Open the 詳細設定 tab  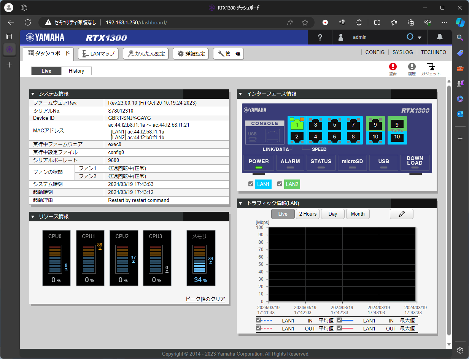[191, 54]
